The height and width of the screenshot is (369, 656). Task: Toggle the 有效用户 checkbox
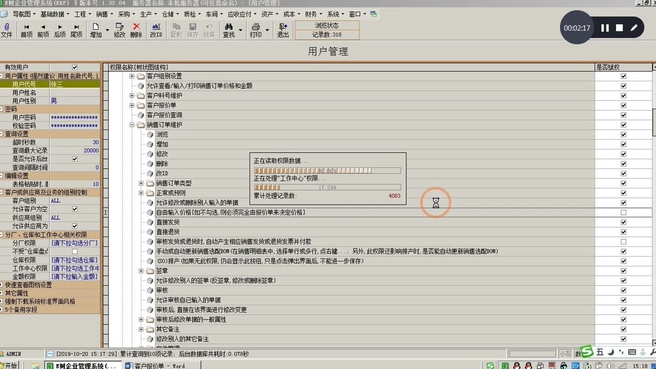coord(74,67)
